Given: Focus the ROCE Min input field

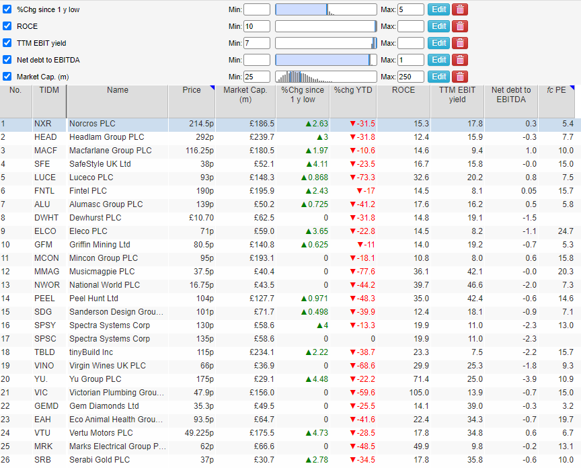Looking at the screenshot, I should point(257,26).
